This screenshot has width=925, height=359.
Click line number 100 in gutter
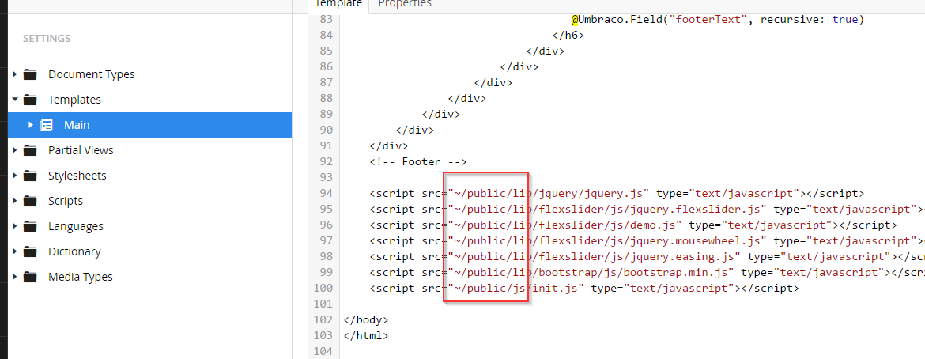coord(323,288)
